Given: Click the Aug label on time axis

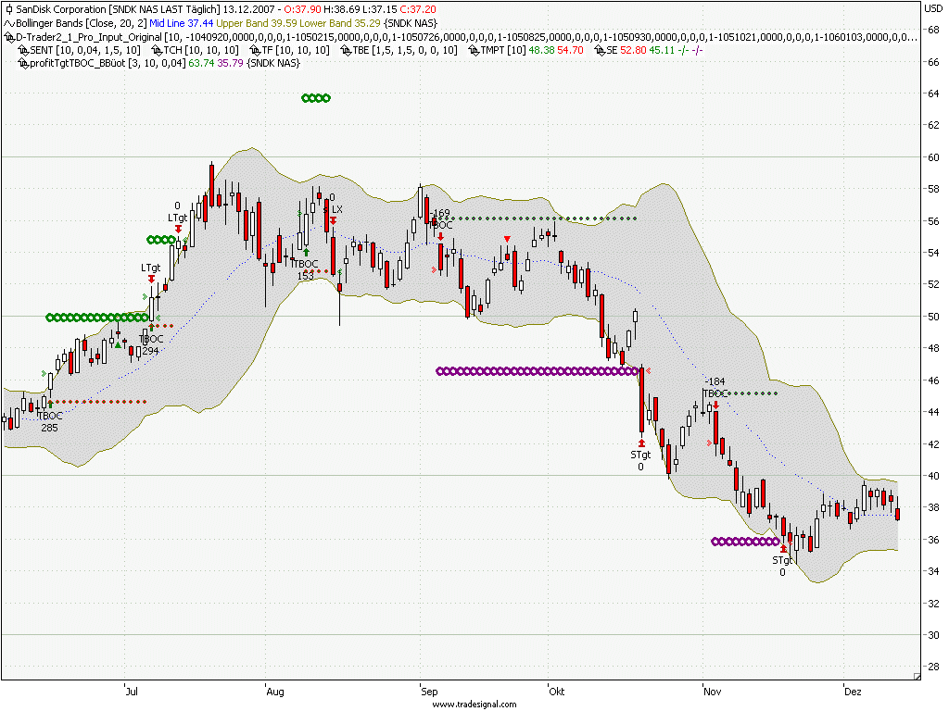Looking at the screenshot, I should 275,692.
